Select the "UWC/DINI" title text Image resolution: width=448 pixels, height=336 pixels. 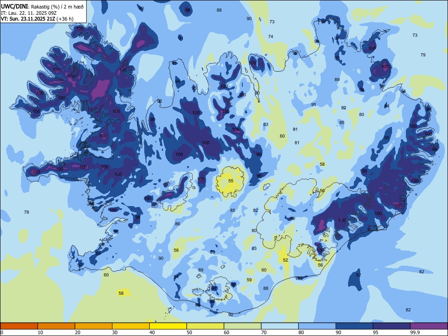[x=14, y=6]
